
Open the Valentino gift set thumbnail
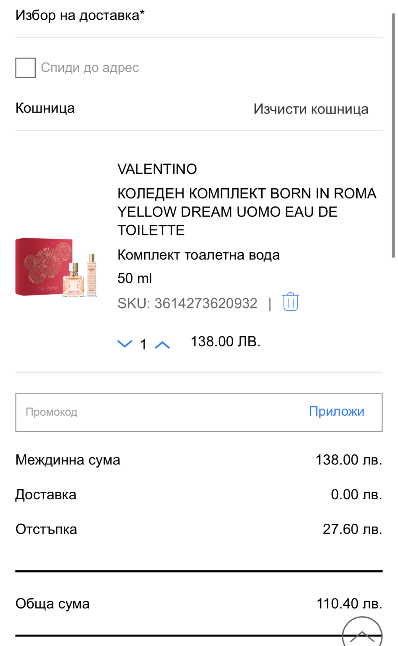coord(56,267)
